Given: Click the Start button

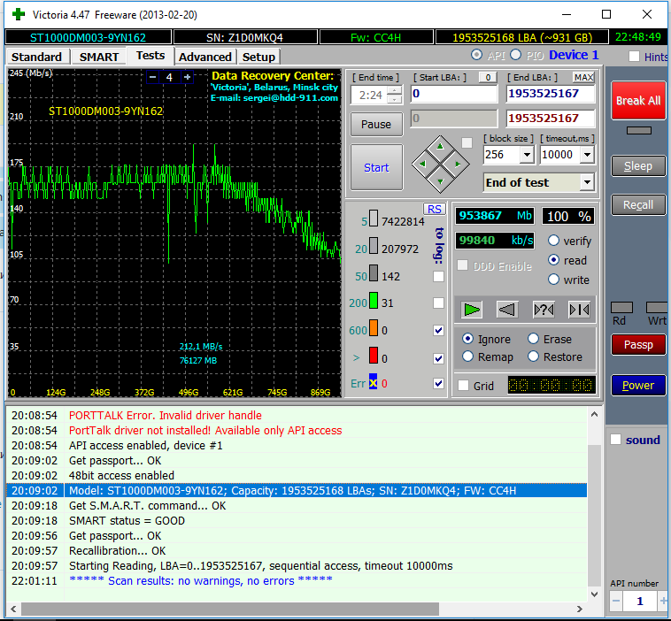Looking at the screenshot, I should click(376, 167).
